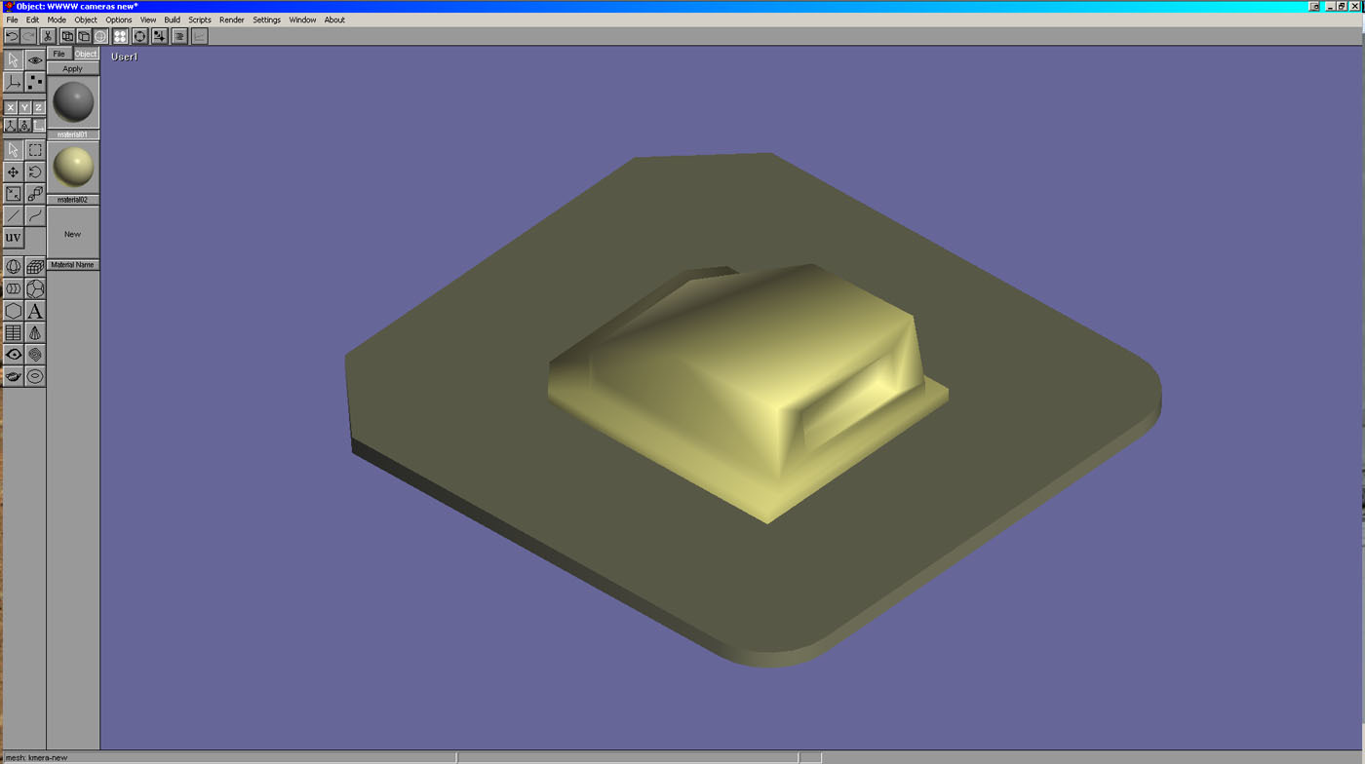Click the Undo arrow in the top toolbar
This screenshot has width=1365, height=764.
point(12,36)
